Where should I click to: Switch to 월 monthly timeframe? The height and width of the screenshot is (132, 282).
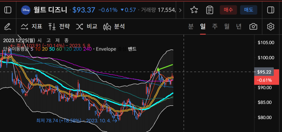click(x=227, y=27)
